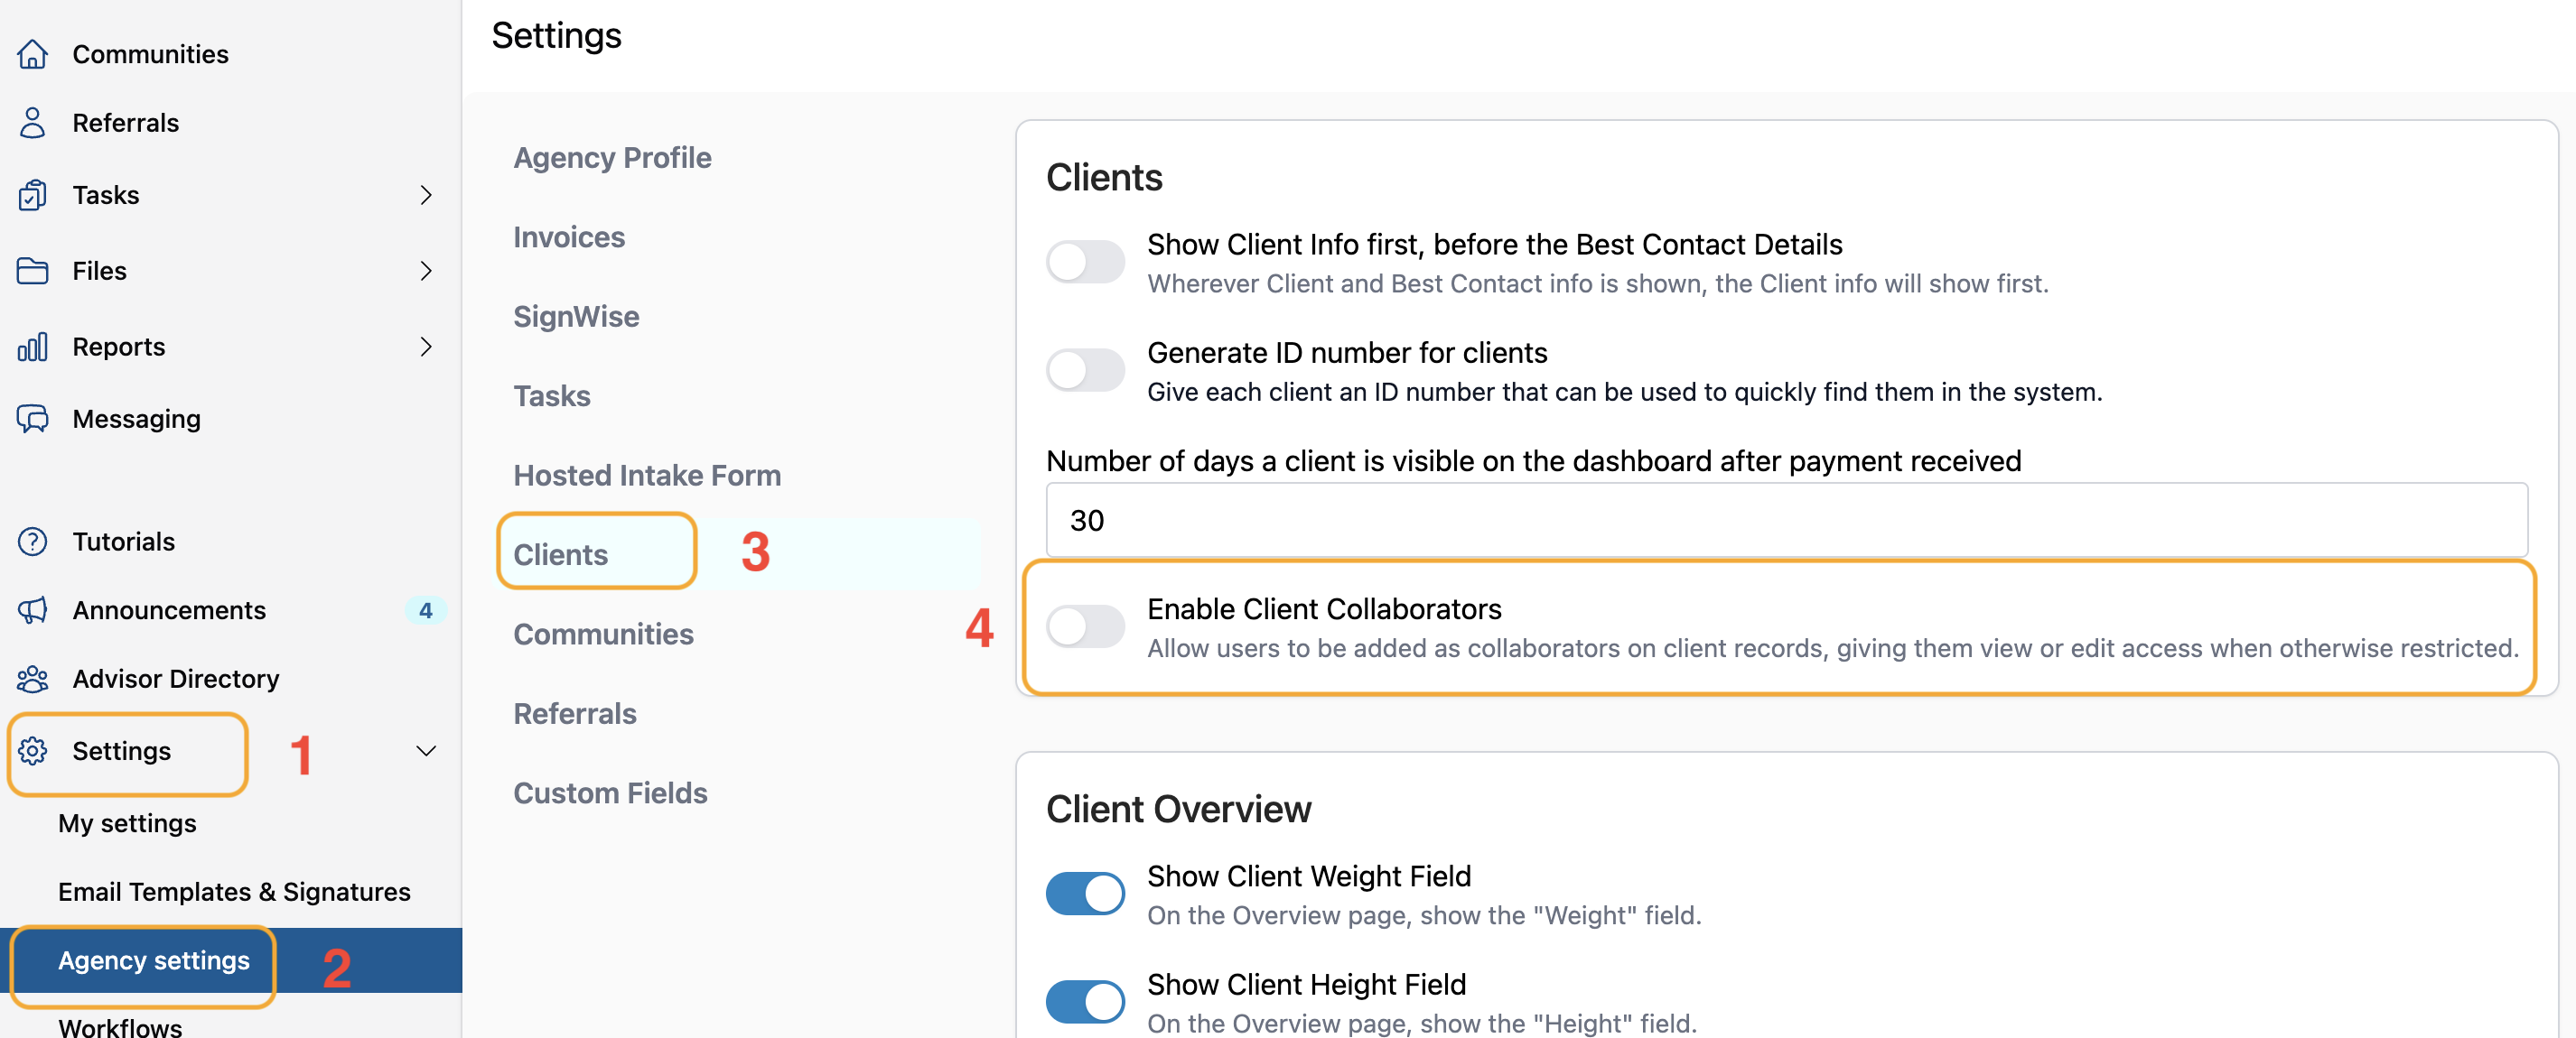2576x1038 pixels.
Task: Click the days visible input field
Action: (x=1785, y=521)
